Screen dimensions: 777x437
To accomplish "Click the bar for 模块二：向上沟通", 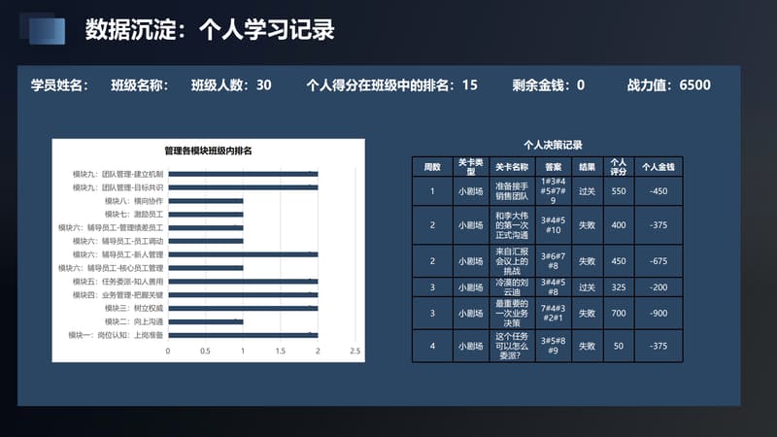I will click(205, 321).
